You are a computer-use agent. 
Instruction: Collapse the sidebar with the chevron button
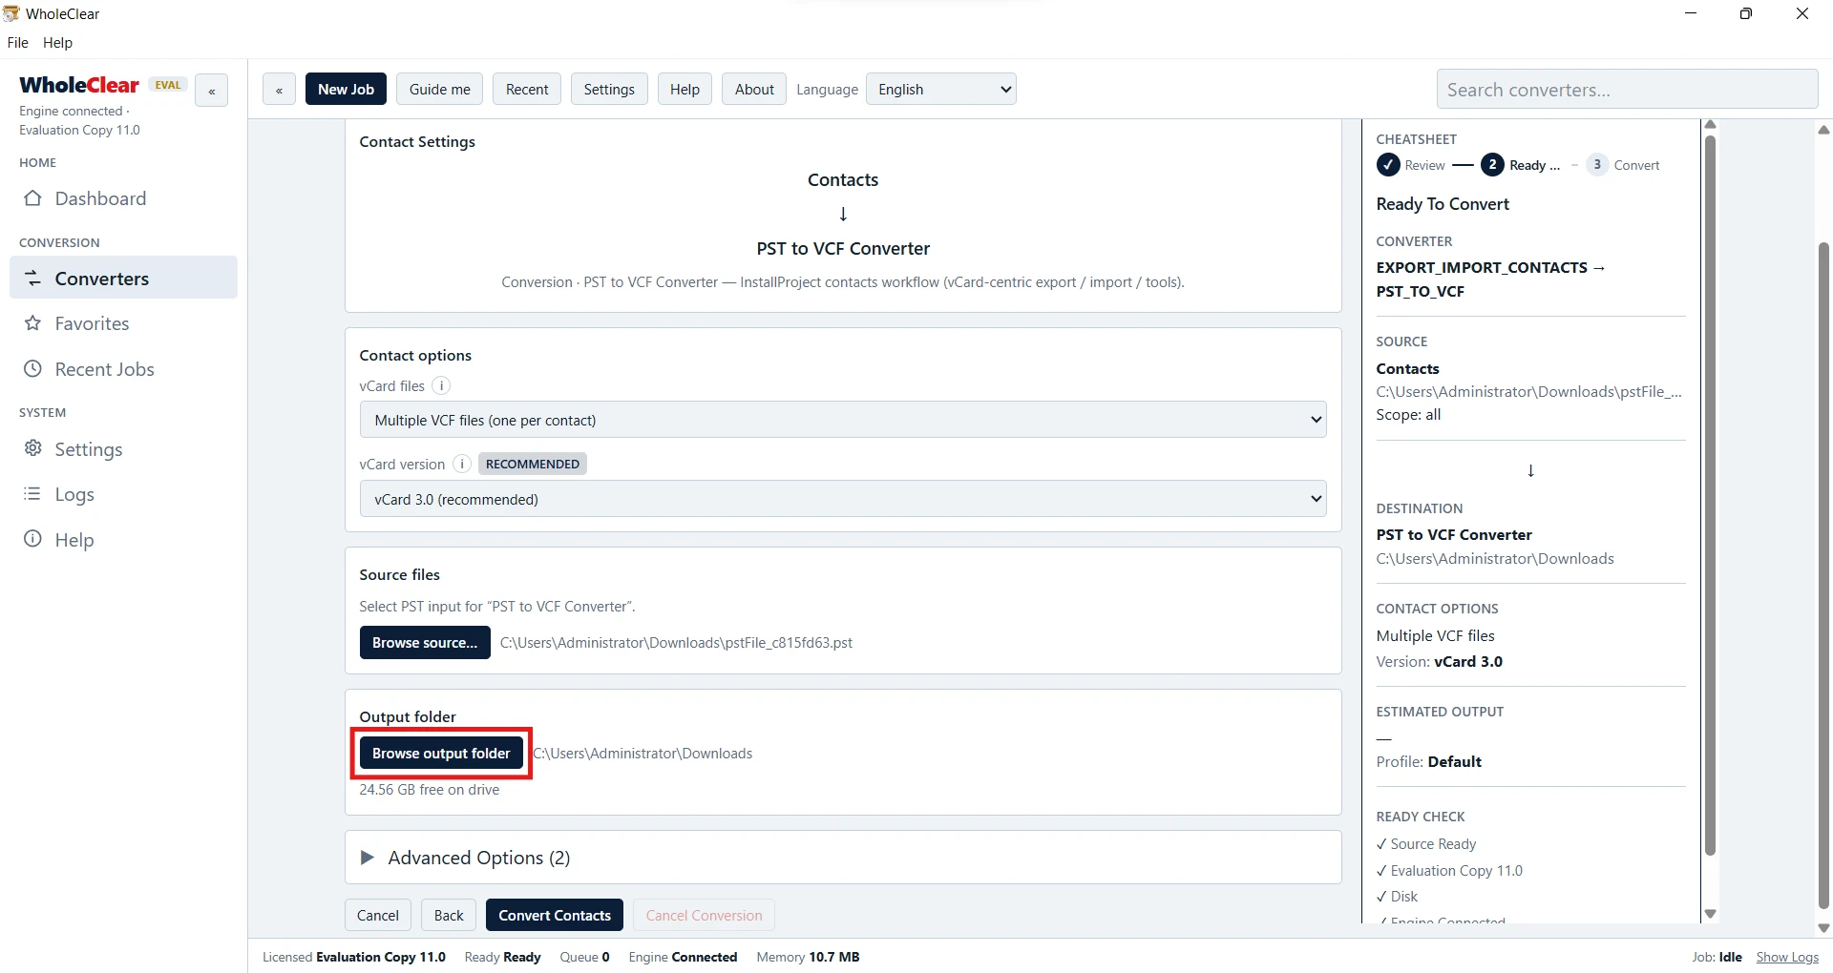coord(211,91)
